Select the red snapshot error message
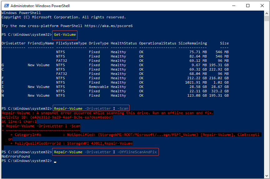This screenshot has height=179, width=270. [x=108, y=113]
